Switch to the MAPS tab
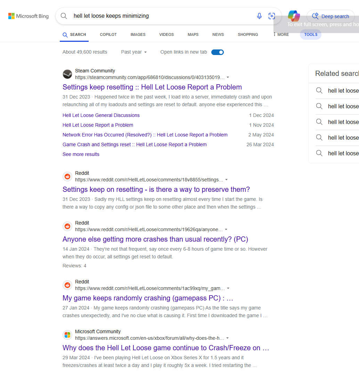The image size is (359, 376). point(193,34)
